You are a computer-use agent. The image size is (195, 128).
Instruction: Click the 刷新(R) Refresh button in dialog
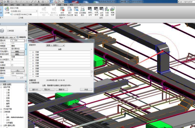62,89
